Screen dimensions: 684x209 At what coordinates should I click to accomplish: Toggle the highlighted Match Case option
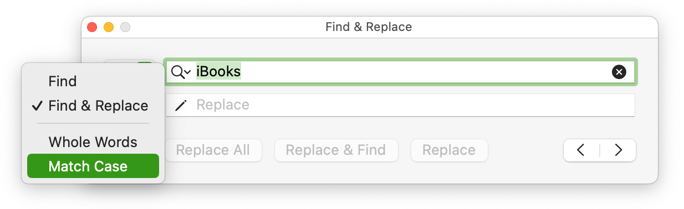[x=93, y=166]
